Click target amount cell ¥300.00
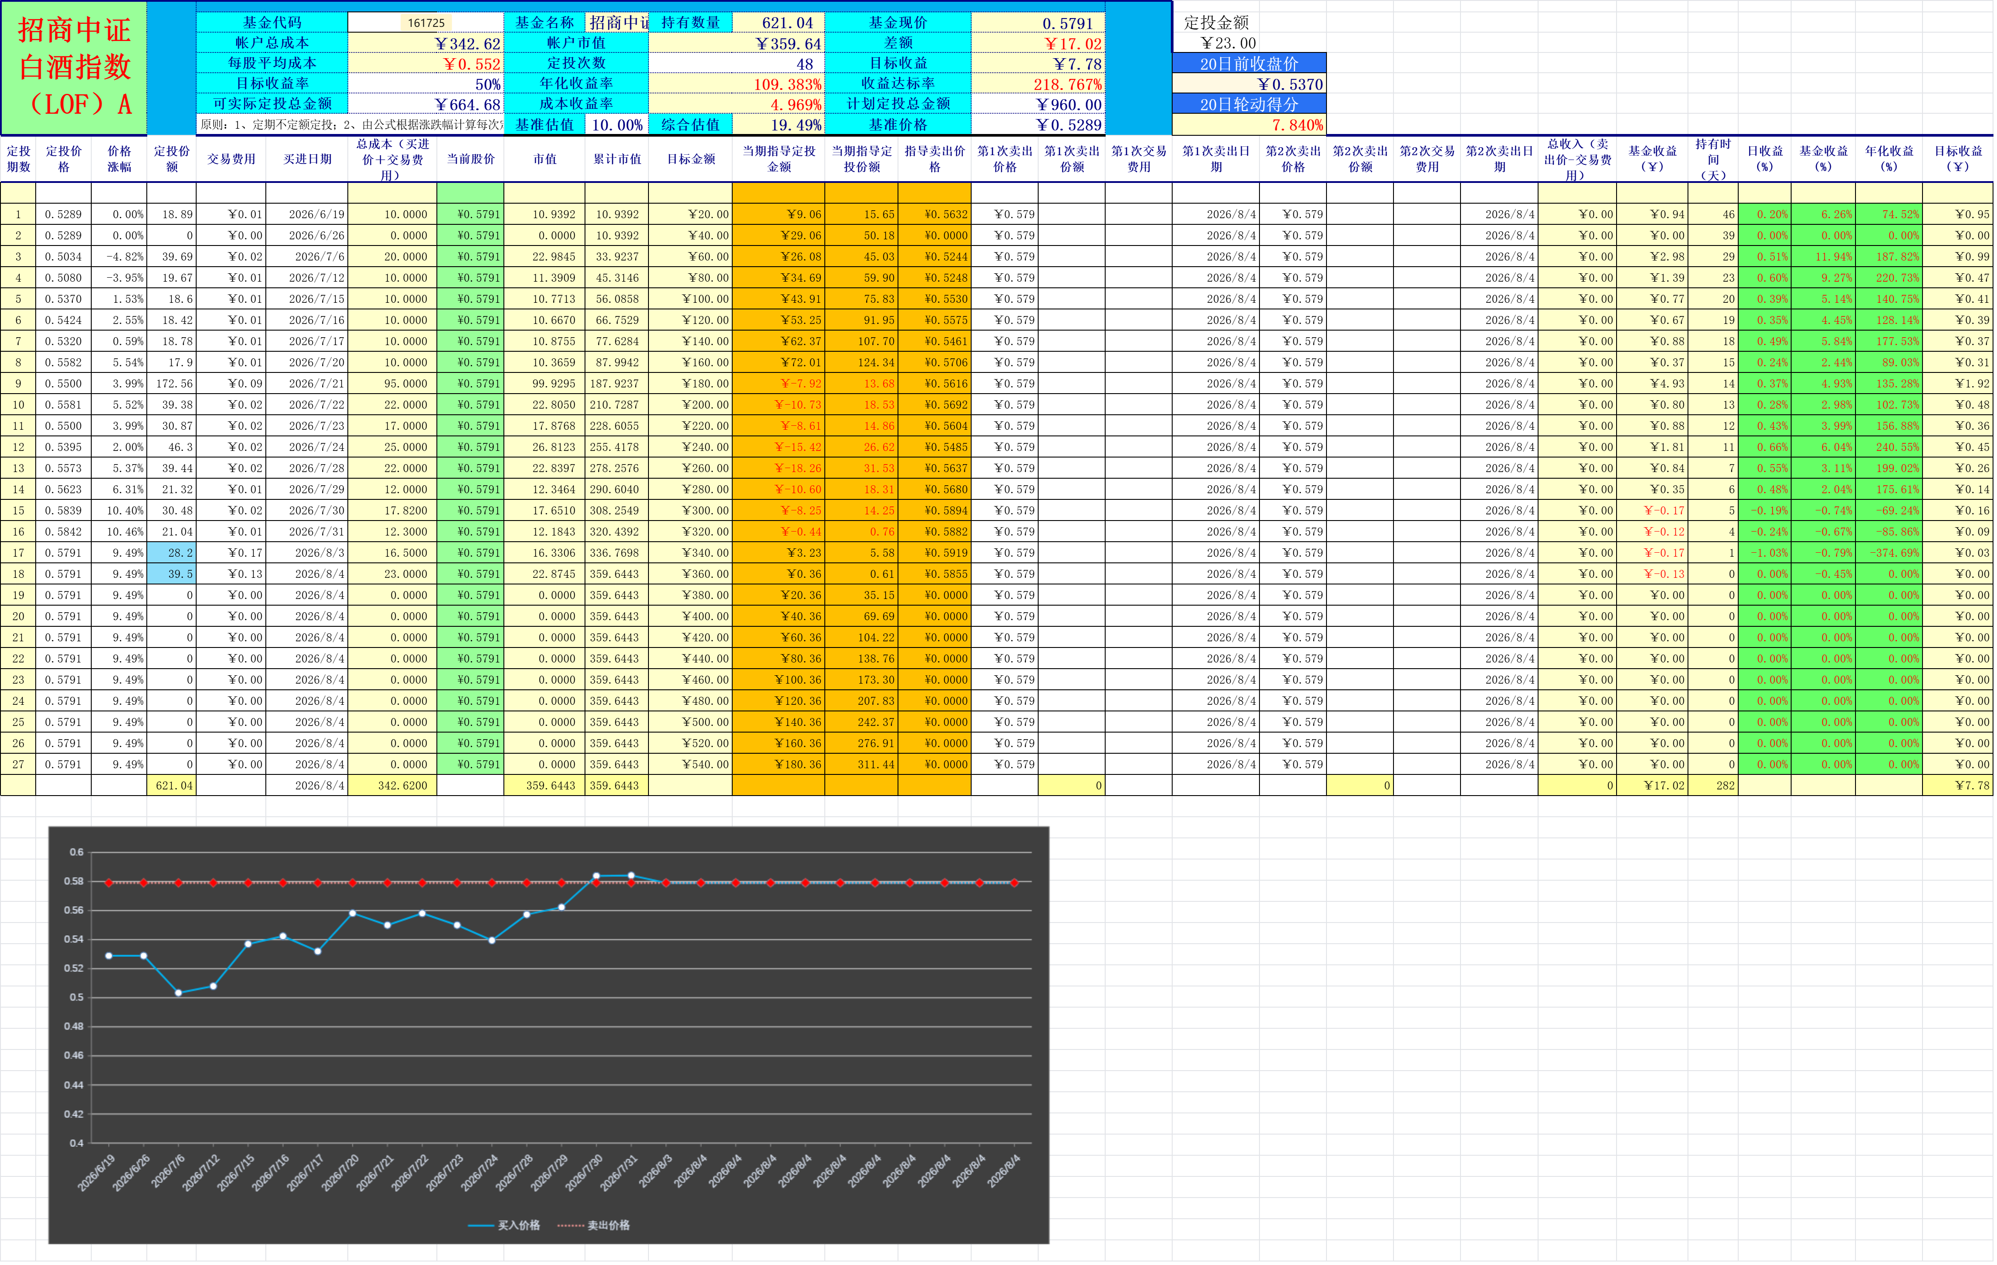Viewport: 1997px width, 1265px height. point(691,510)
